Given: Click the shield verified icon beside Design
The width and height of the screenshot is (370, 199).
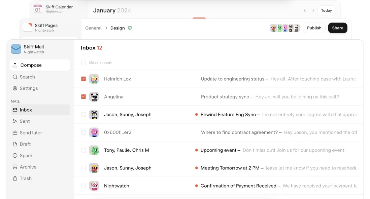Looking at the screenshot, I should coord(130,28).
